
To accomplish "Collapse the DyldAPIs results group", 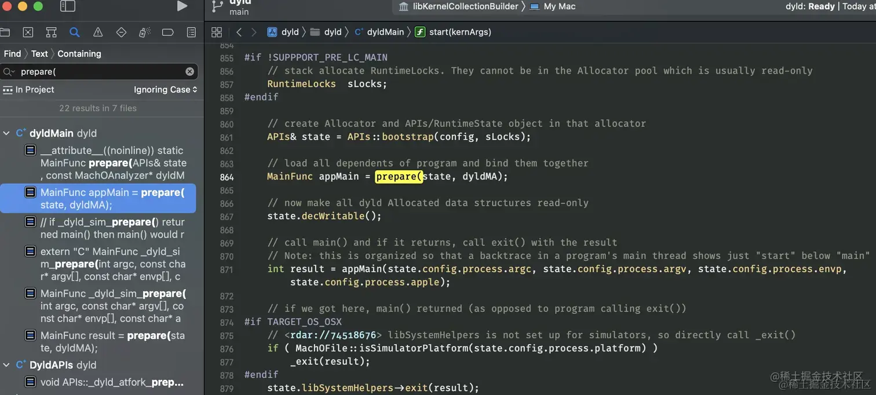I will [x=6, y=365].
